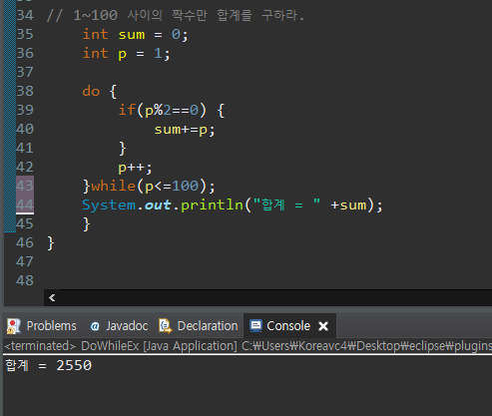Click the closing brace on line 46
Screen dimensions: 492x416
point(51,243)
